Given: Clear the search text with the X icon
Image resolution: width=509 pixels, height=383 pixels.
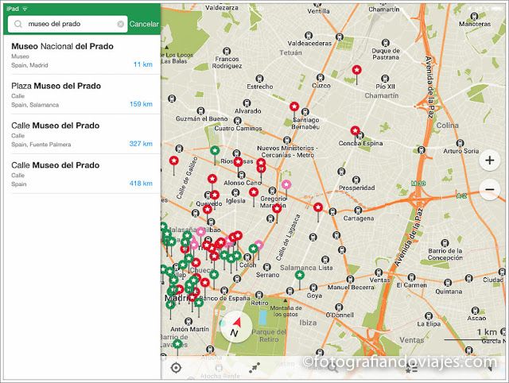Looking at the screenshot, I should (x=120, y=24).
